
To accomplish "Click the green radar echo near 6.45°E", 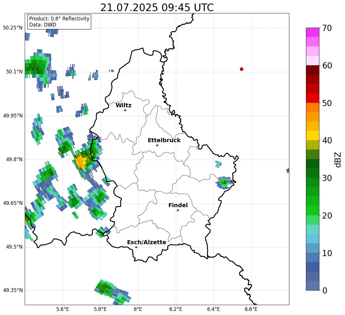I will 224,182.
